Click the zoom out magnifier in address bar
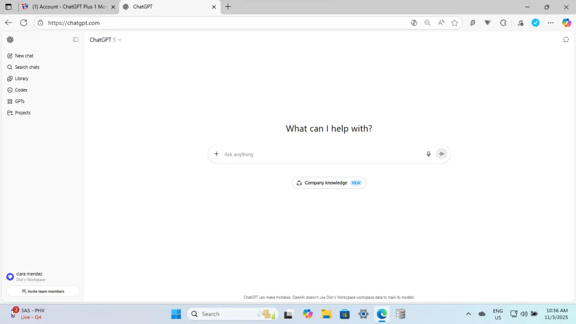 click(427, 23)
